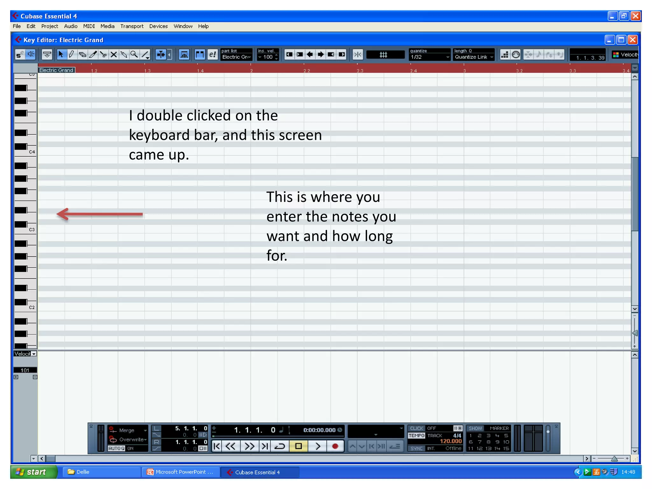
Task: Click Nudge Start Right icon
Action: tap(300, 54)
